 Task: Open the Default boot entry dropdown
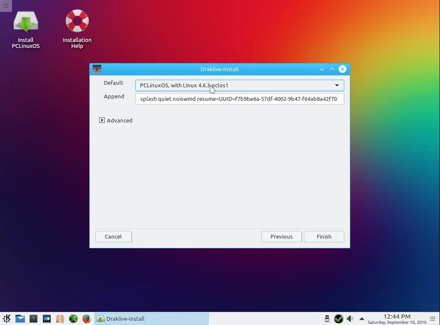click(239, 85)
